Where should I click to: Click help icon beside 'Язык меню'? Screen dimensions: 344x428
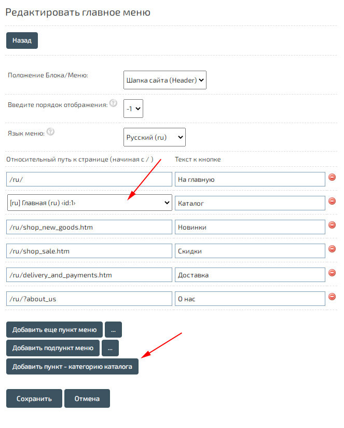(x=50, y=132)
